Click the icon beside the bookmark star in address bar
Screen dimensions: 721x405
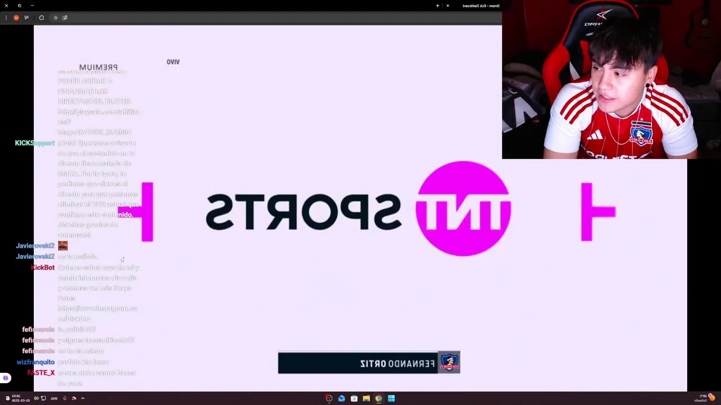tap(65, 17)
